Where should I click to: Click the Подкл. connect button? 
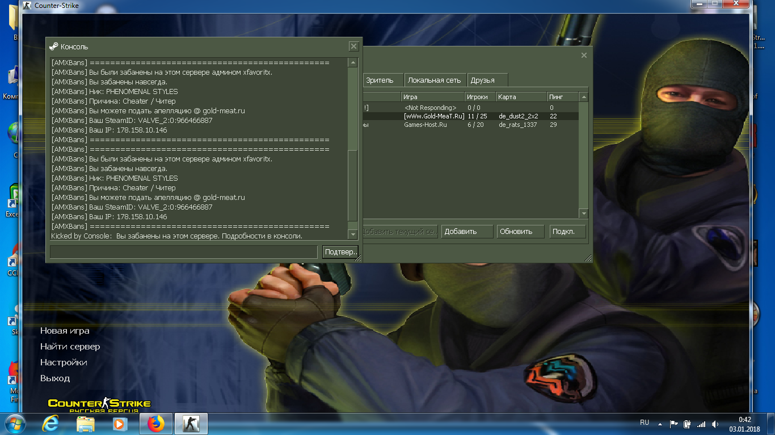pyautogui.click(x=567, y=232)
